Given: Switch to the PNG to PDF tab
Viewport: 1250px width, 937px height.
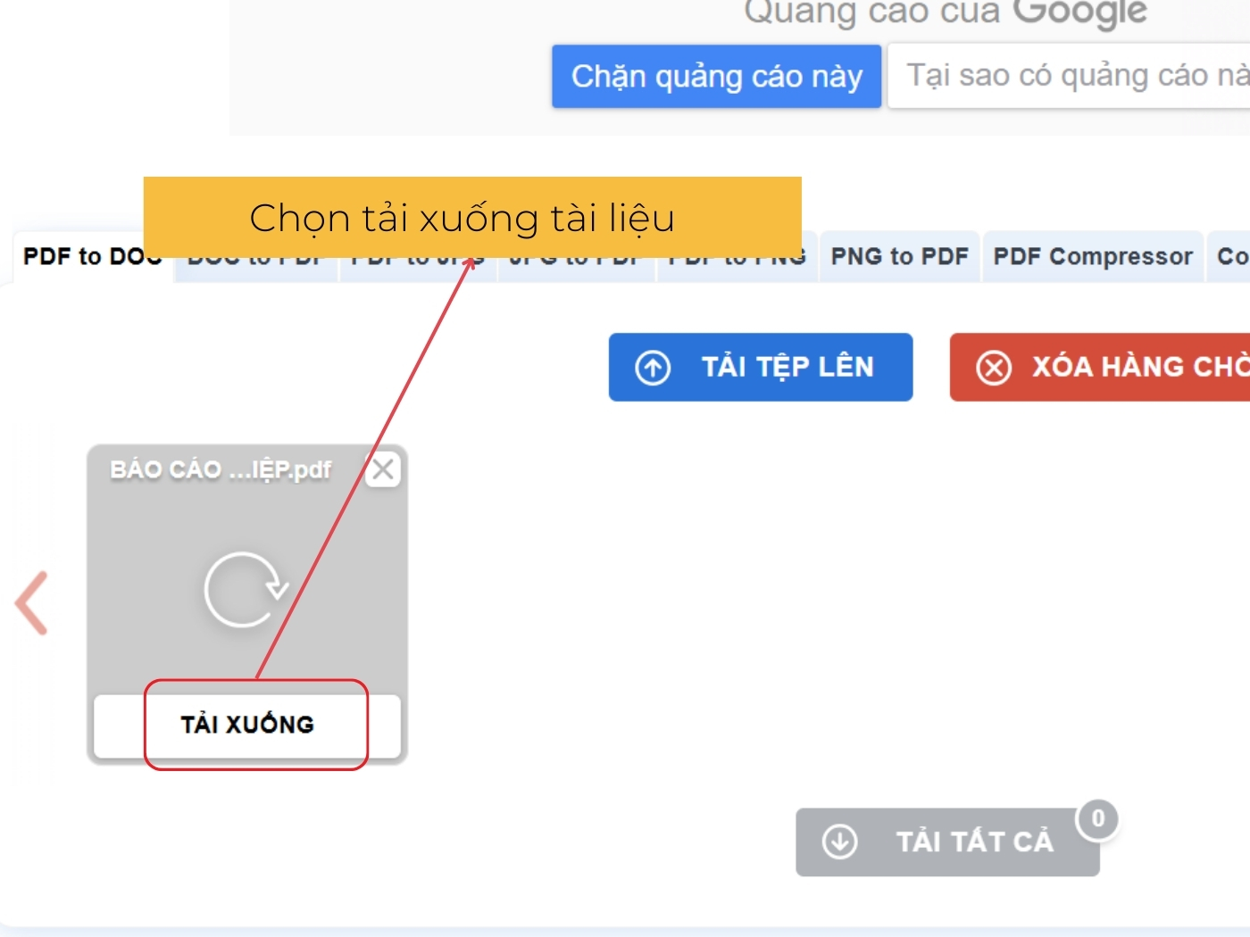Looking at the screenshot, I should click(x=899, y=257).
